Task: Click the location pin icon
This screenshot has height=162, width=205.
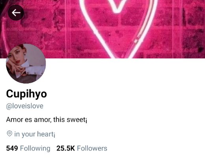Action: point(9,134)
